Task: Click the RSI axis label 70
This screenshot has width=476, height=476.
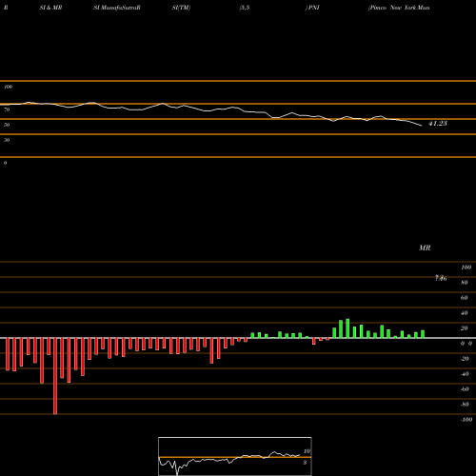Action: tap(7, 109)
